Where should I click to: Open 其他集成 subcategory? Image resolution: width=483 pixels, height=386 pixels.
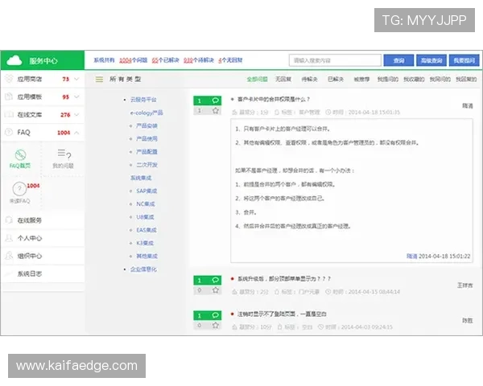pos(147,256)
